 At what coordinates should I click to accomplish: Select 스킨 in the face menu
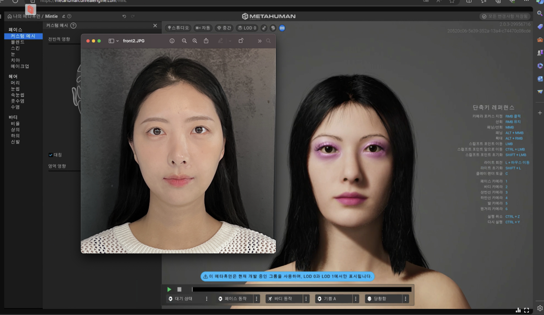tap(15, 48)
